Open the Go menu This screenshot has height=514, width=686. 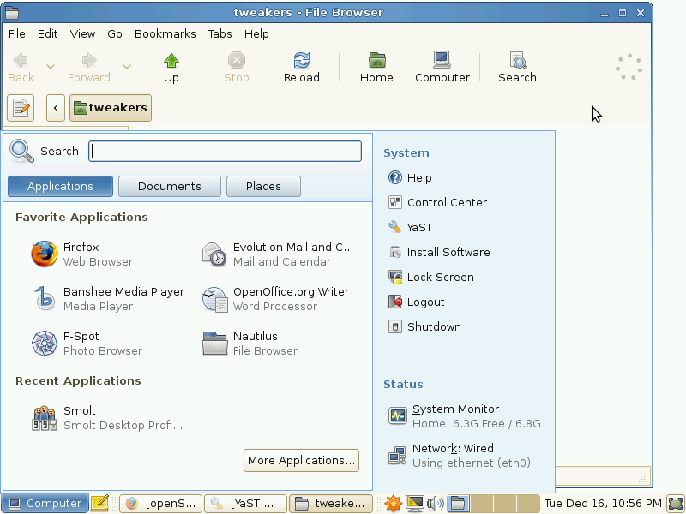[115, 34]
